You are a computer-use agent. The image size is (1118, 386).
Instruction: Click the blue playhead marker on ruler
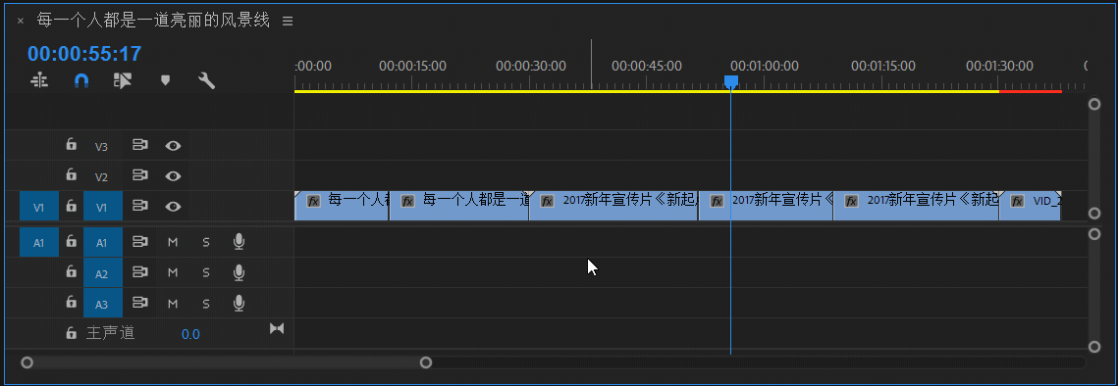[731, 82]
